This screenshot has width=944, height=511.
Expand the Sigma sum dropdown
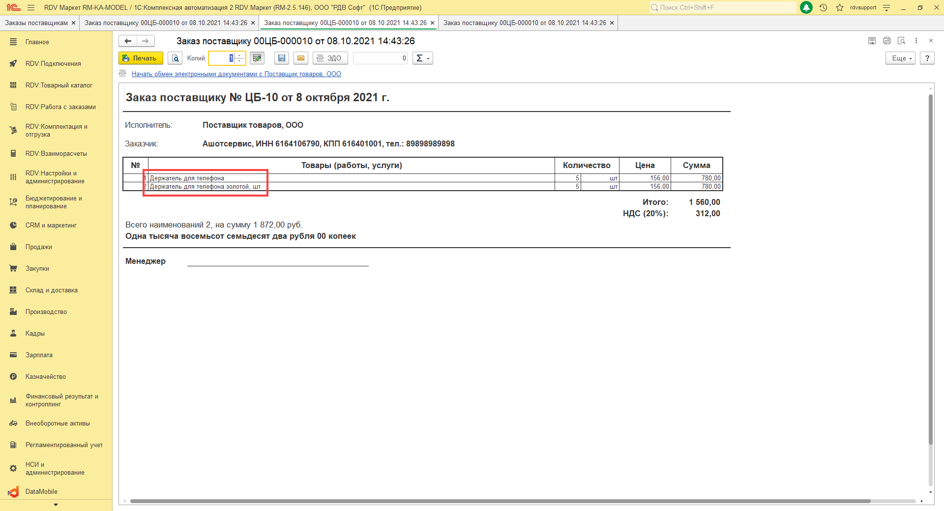(x=423, y=58)
